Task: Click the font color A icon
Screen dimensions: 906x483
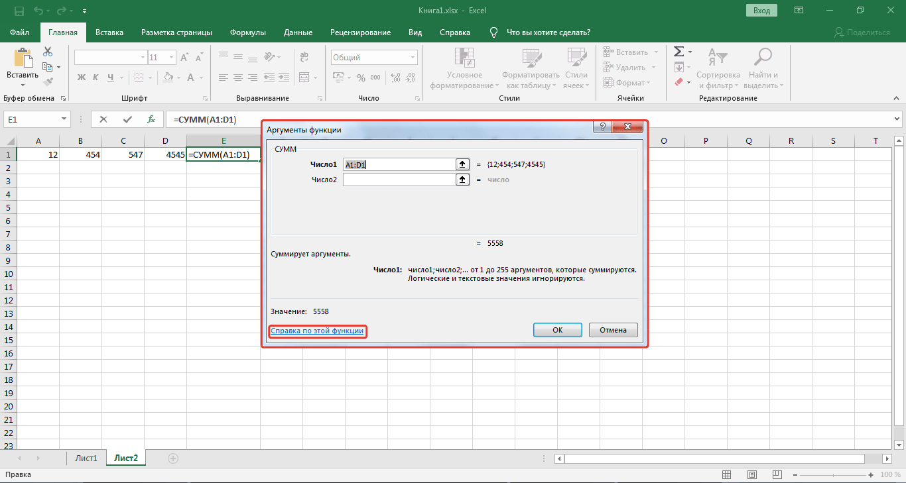Action: point(191,78)
